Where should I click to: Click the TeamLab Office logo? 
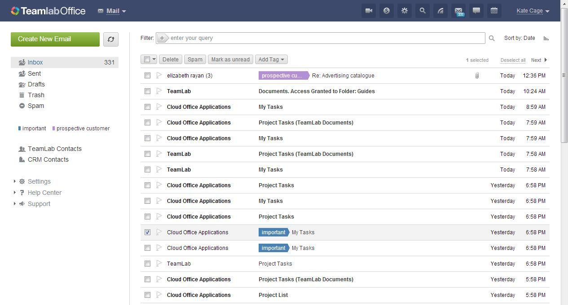[x=48, y=11]
